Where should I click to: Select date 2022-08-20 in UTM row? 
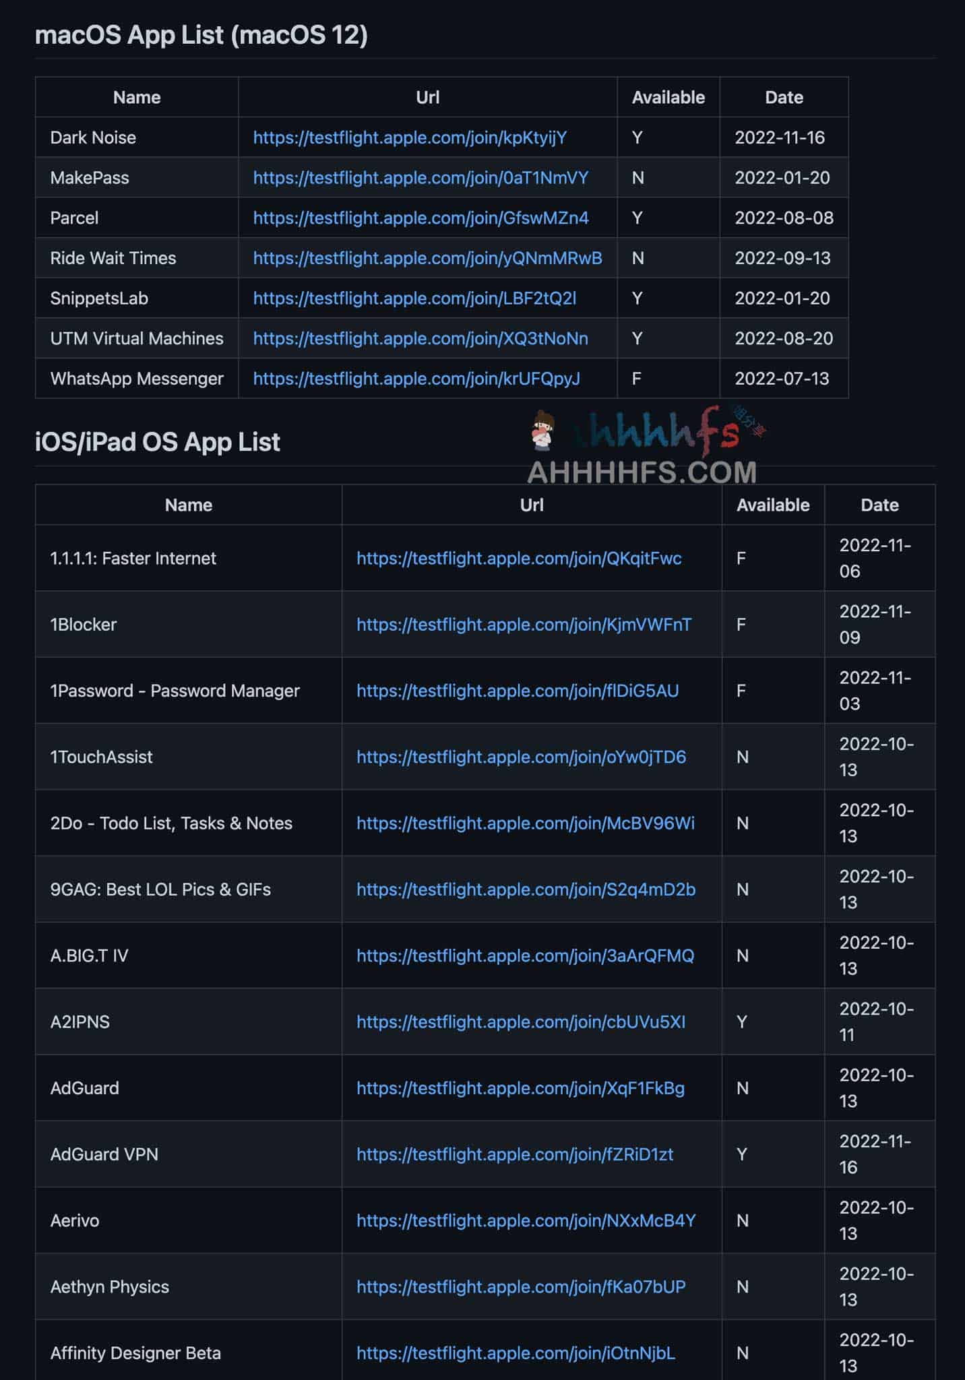click(x=784, y=338)
